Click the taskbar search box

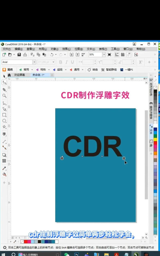39,254
